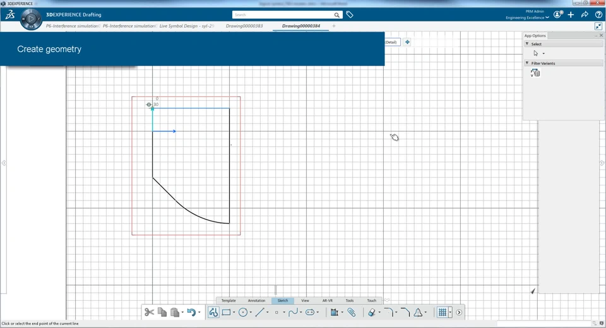Viewport: 606px width, 328px height.
Task: Switch to the View tab
Action: [305, 301]
